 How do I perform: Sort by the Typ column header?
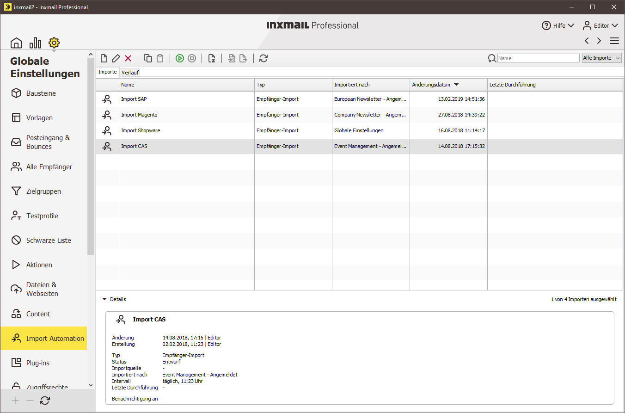(x=293, y=85)
